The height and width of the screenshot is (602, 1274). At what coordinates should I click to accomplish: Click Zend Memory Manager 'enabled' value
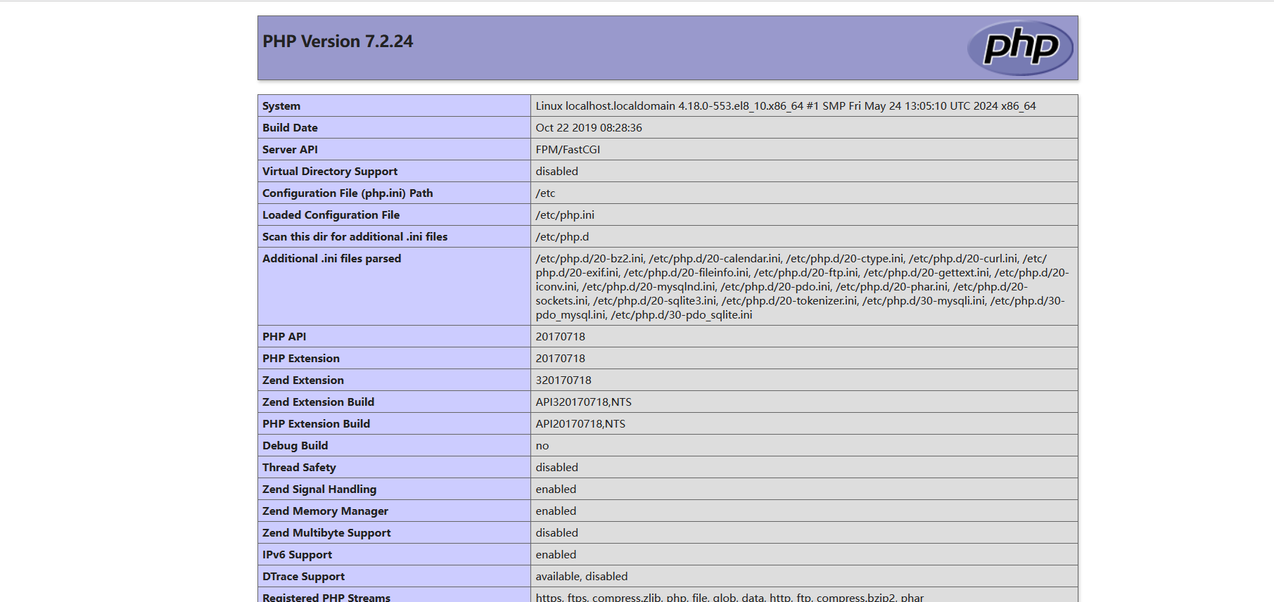pos(556,511)
